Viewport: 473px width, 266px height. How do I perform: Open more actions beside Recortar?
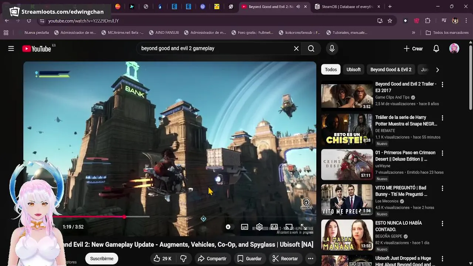pyautogui.click(x=311, y=259)
